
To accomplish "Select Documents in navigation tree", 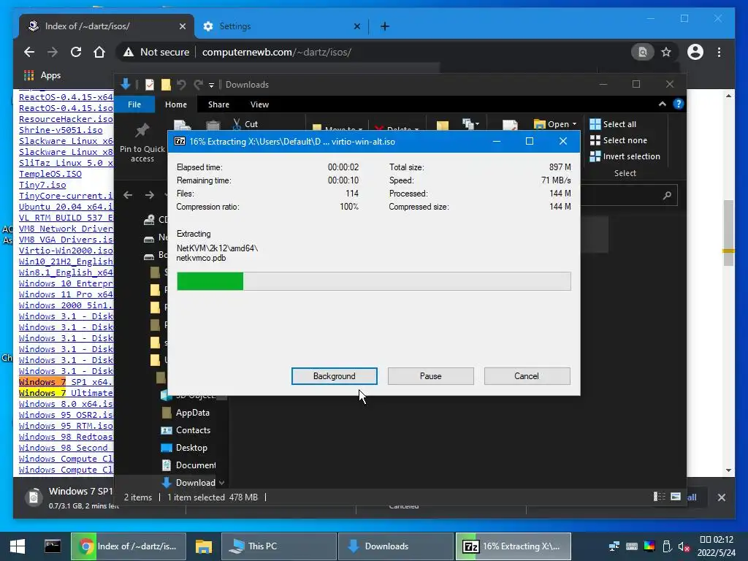I will pos(189,465).
